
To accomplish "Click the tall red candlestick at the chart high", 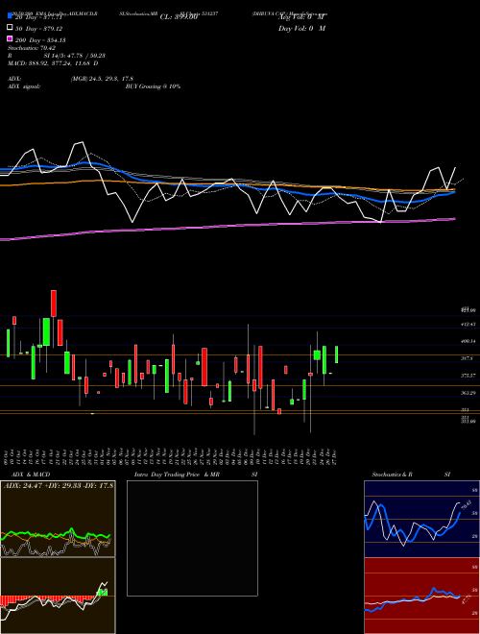I will point(54,304).
